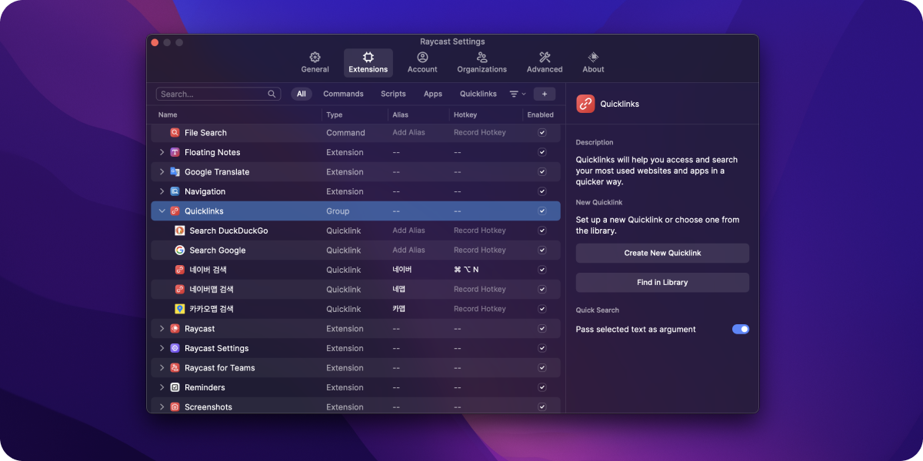
Task: Expand the Reminders extension
Action: pos(162,387)
